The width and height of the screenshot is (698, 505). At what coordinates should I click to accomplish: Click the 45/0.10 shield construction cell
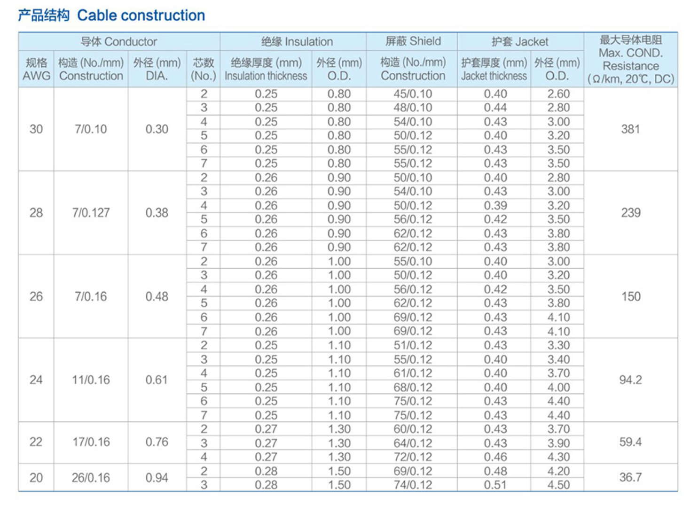413,94
